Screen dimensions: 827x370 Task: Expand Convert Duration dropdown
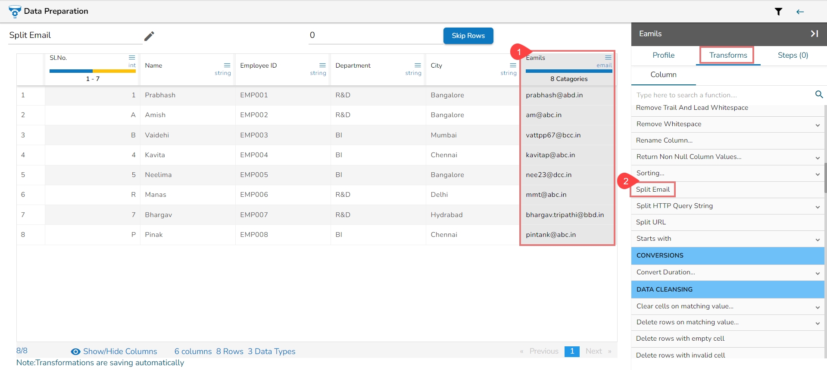(x=817, y=273)
